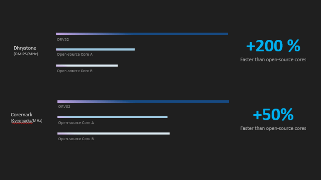The width and height of the screenshot is (321, 180).
Task: Select the Coremark Open-source Core A bar
Action: pos(113,117)
